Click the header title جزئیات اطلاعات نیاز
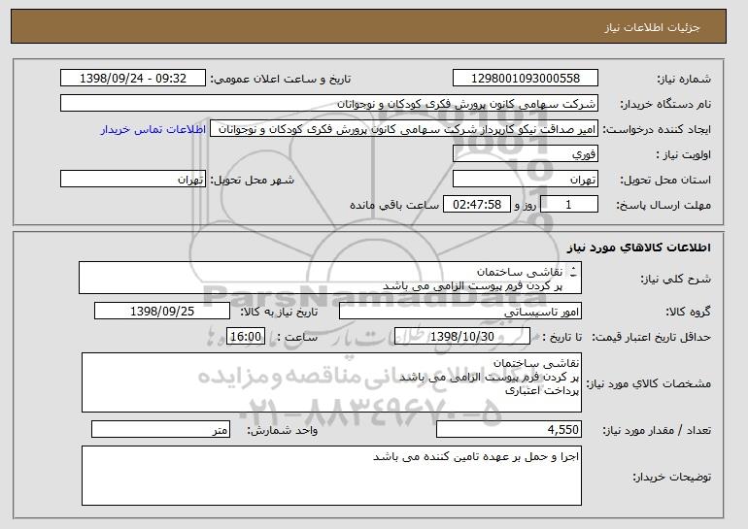The width and height of the screenshot is (748, 529). [x=652, y=27]
